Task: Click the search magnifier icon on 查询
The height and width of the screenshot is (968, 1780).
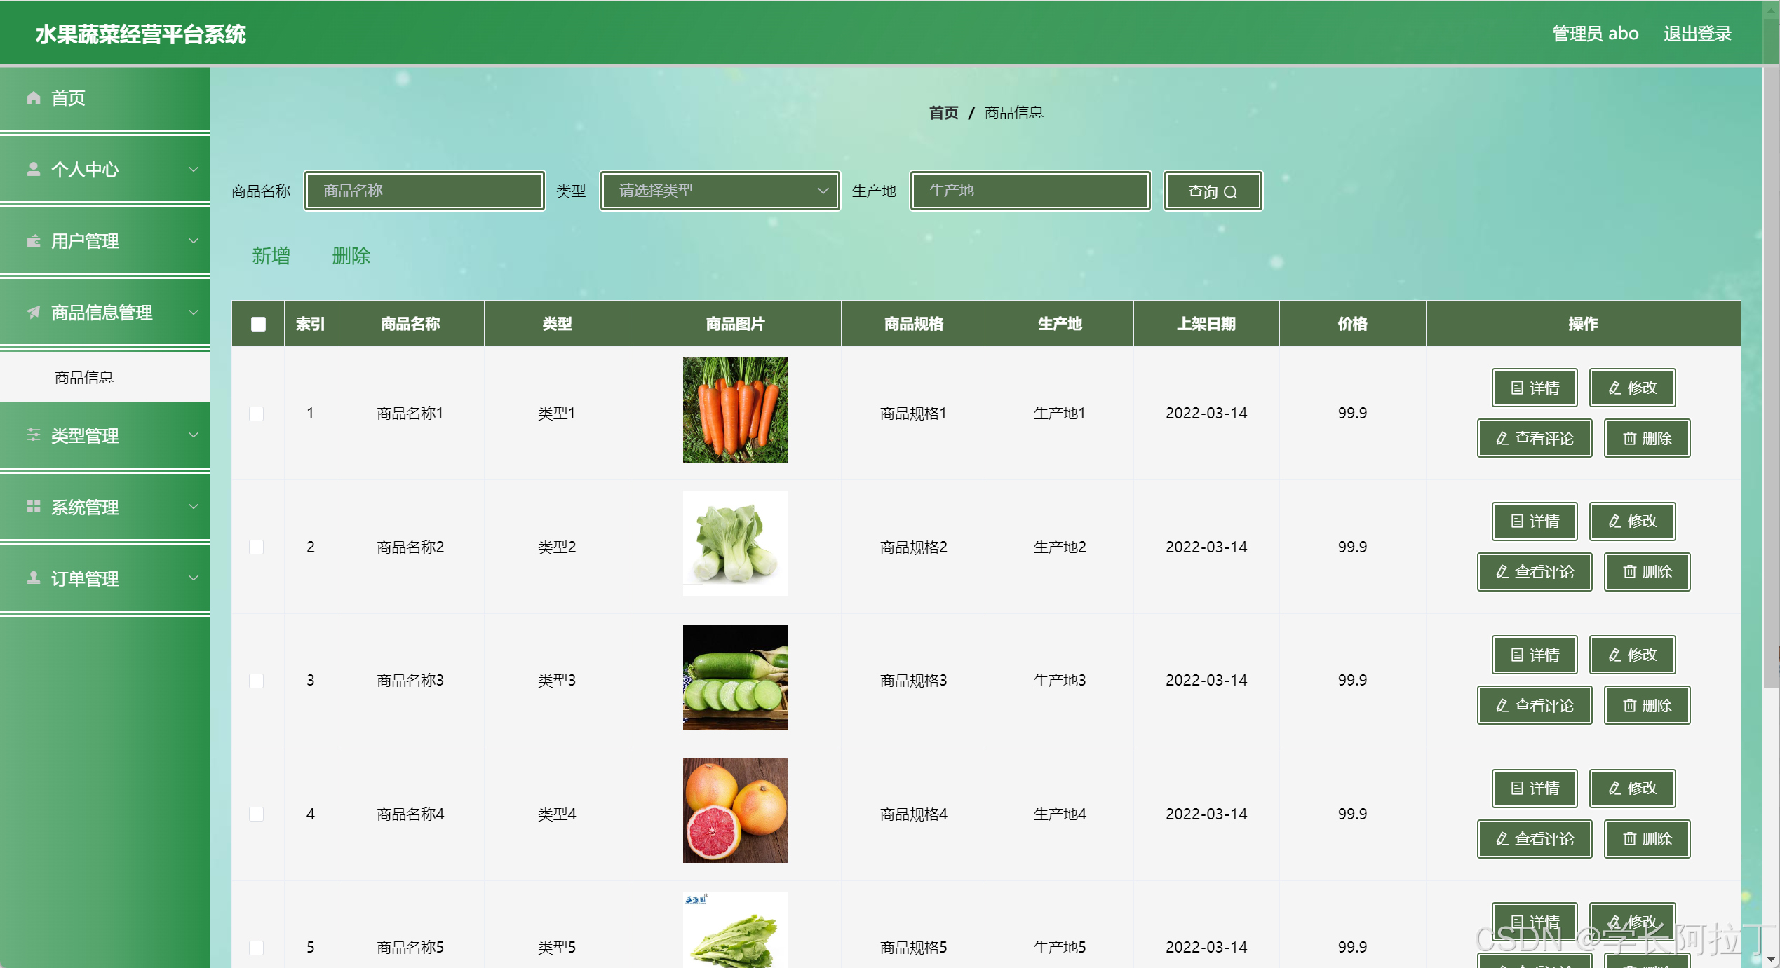Action: click(1230, 191)
